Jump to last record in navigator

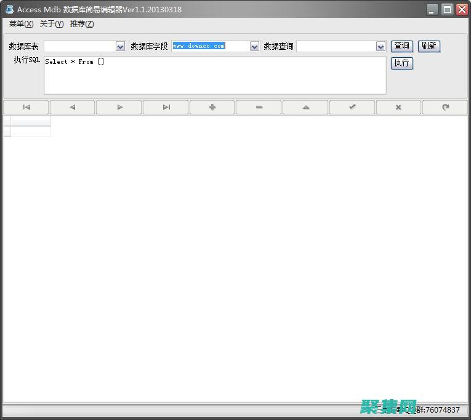(x=166, y=107)
